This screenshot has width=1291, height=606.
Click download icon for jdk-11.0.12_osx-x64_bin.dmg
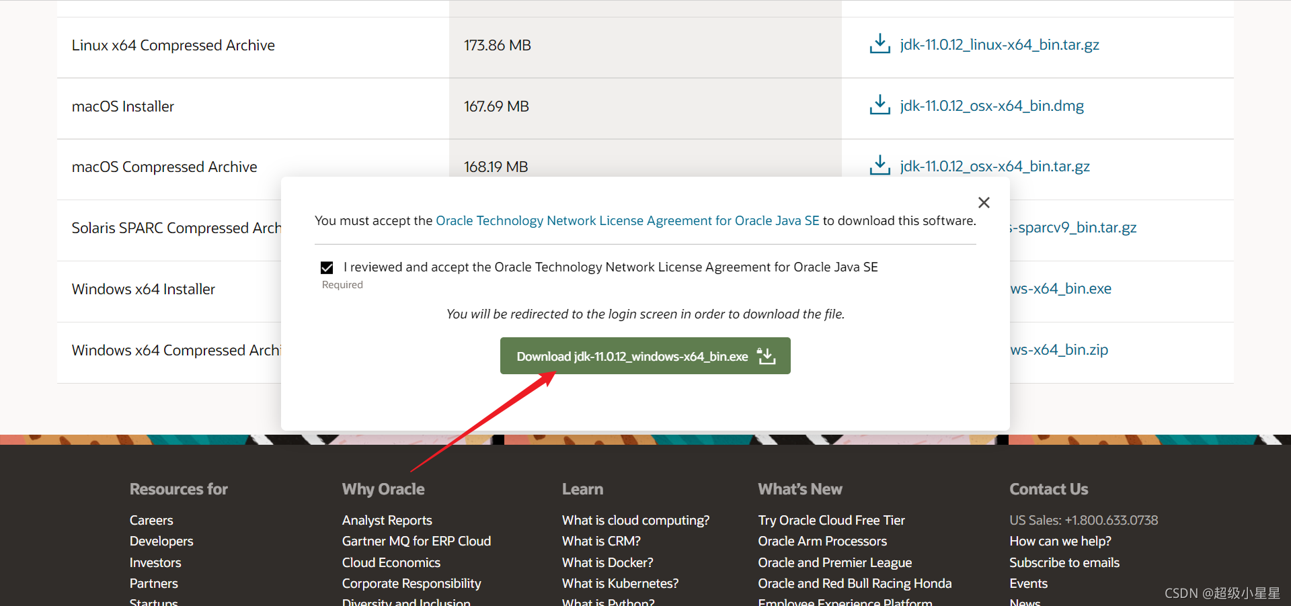coord(879,105)
